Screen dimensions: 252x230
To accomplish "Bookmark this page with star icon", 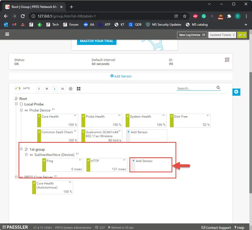I will (x=185, y=16).
